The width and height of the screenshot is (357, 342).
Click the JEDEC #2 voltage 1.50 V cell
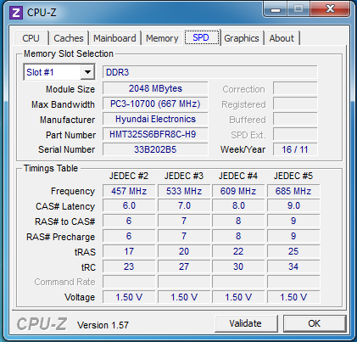coord(129,297)
